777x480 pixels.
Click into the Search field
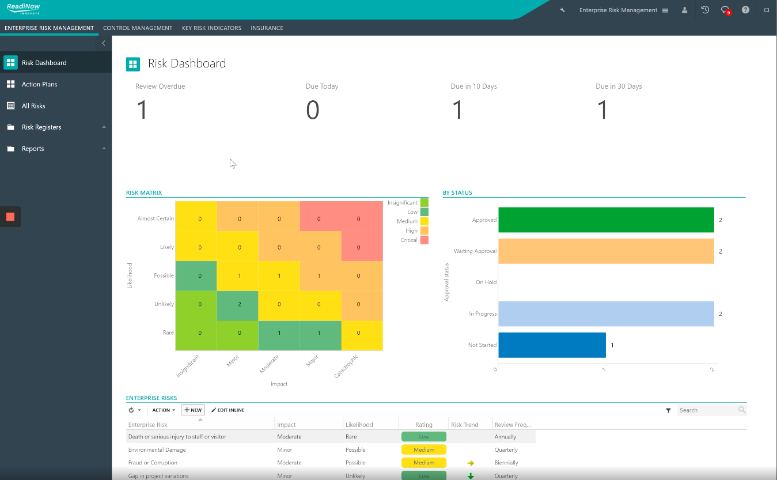click(x=707, y=410)
